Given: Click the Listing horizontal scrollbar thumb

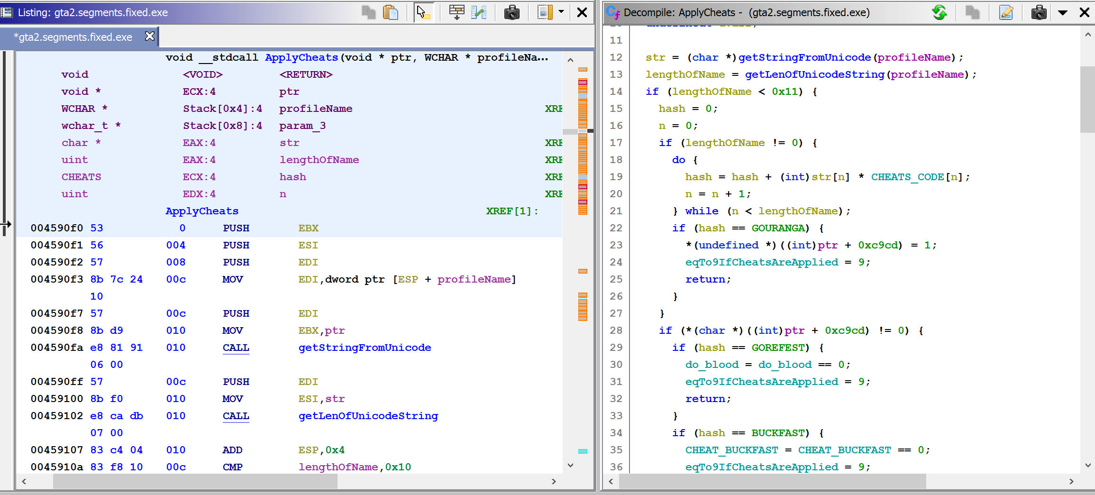Looking at the screenshot, I should (194, 481).
